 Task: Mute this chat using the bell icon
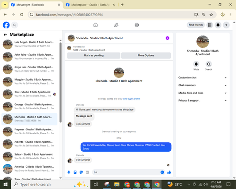point(196,64)
